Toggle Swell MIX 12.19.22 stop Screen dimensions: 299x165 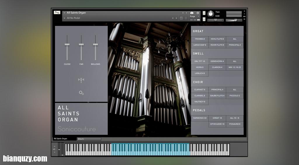(x=235, y=67)
